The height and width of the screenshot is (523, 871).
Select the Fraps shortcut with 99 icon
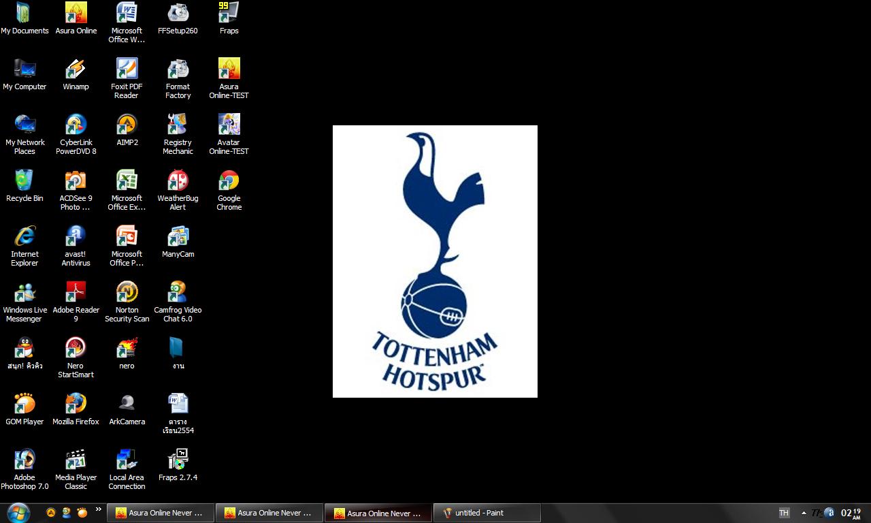pos(229,18)
